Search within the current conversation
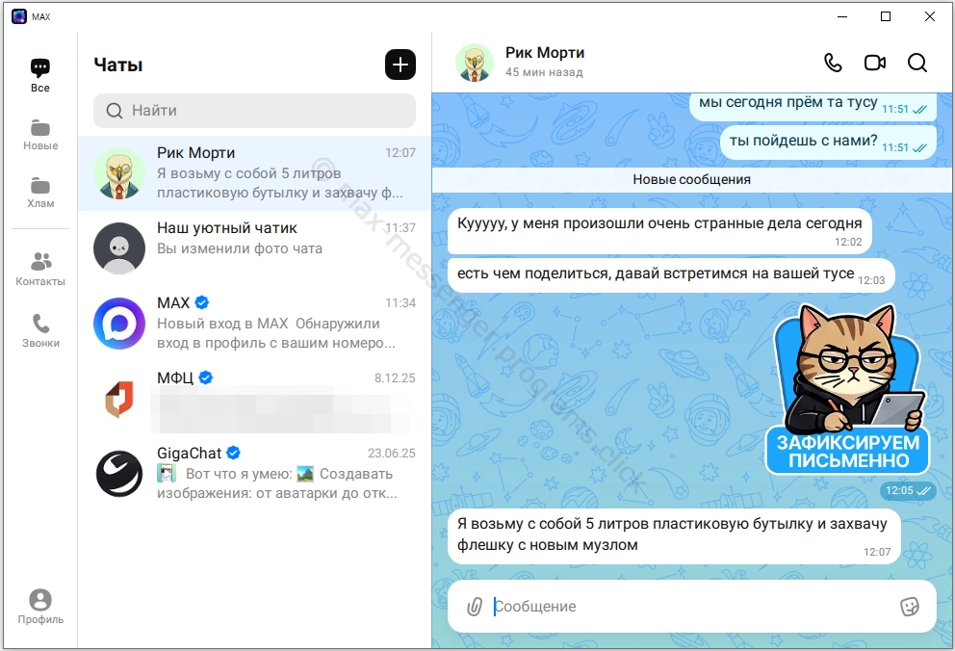The image size is (955, 651). click(916, 63)
